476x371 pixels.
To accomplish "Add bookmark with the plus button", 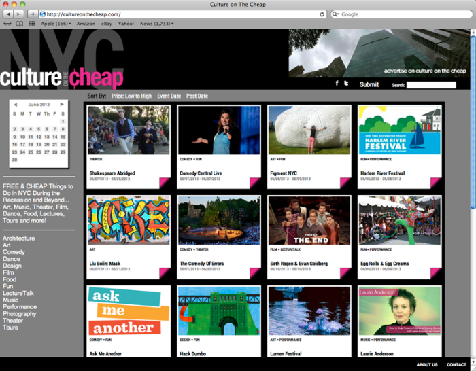I will (33, 14).
